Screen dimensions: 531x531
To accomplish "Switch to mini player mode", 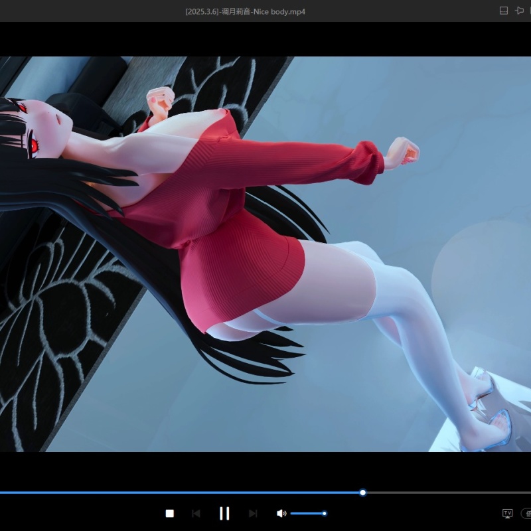I will [x=503, y=11].
